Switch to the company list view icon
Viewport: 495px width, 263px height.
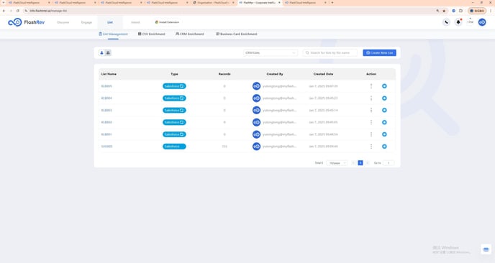pos(108,52)
